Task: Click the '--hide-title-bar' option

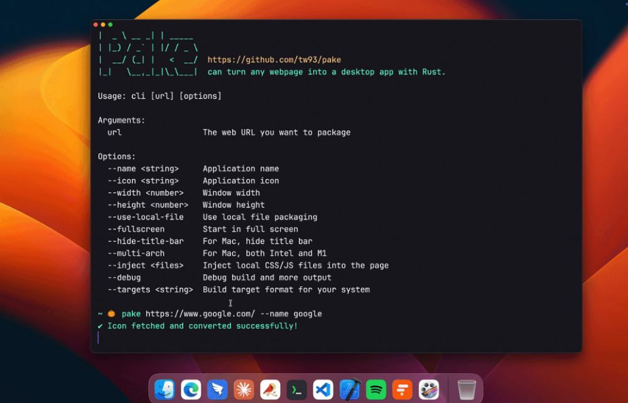Action: tap(146, 241)
